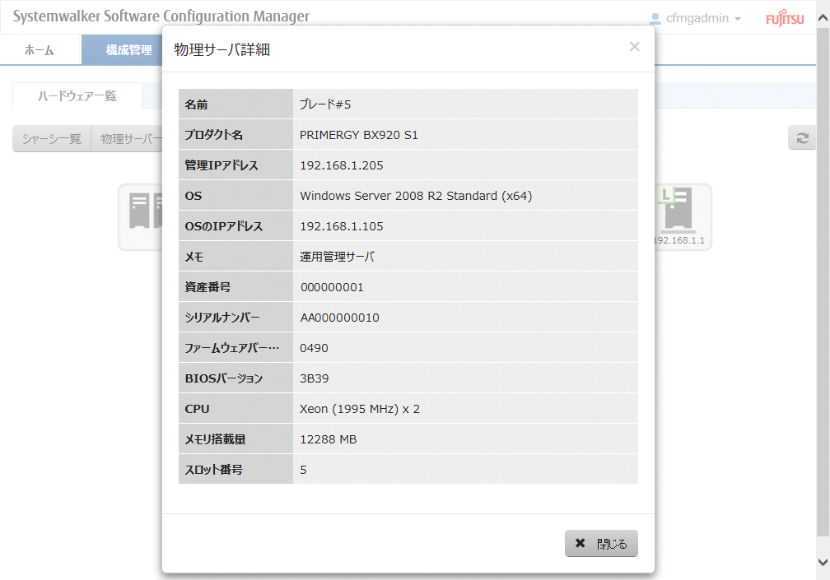Click the OSのIPアドレス row label
Image resolution: width=830 pixels, height=580 pixels.
pos(223,226)
